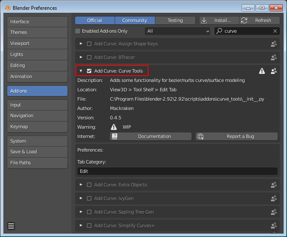Click author name Mackraken
This screenshot has width=287, height=237.
tap(122, 108)
